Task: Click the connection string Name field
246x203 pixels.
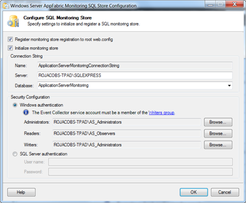Action: (x=135, y=66)
